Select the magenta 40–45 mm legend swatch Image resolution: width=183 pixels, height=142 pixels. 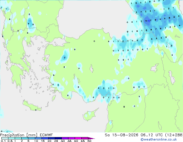(78, 138)
